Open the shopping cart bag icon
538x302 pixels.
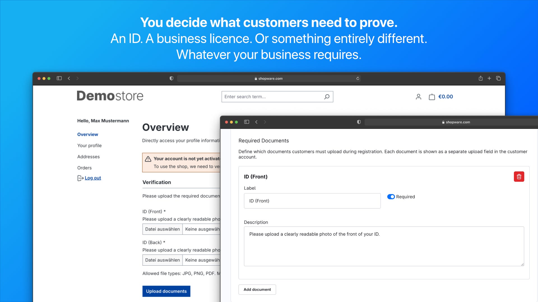coord(432,97)
